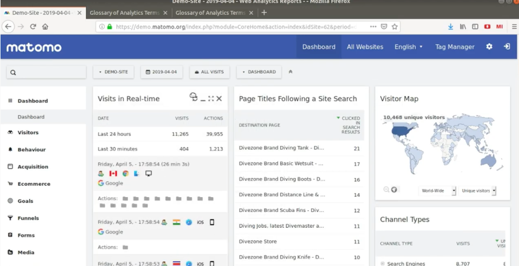
Task: Click the Firefox reload button
Action: click(x=33, y=27)
